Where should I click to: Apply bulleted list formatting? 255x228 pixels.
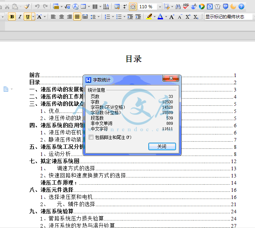tap(119, 17)
